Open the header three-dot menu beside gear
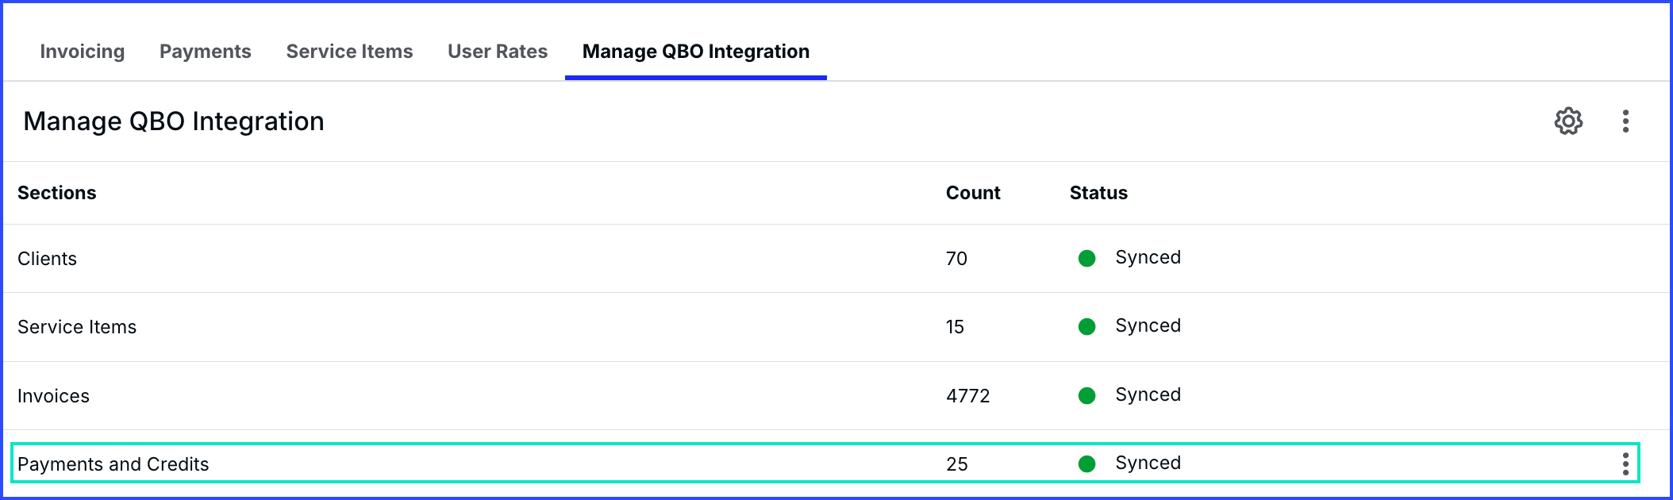Screen dimensions: 1673x500 pos(1625,121)
